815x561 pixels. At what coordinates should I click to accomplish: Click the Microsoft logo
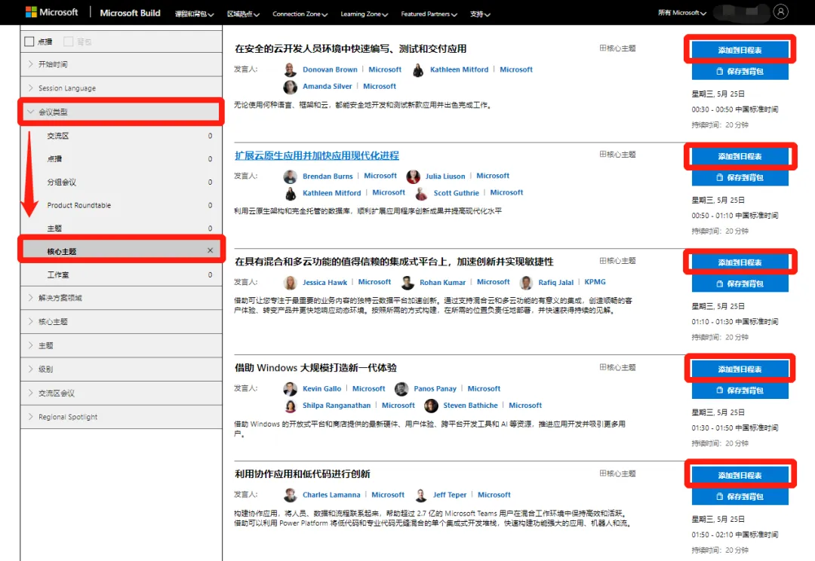tap(51, 12)
